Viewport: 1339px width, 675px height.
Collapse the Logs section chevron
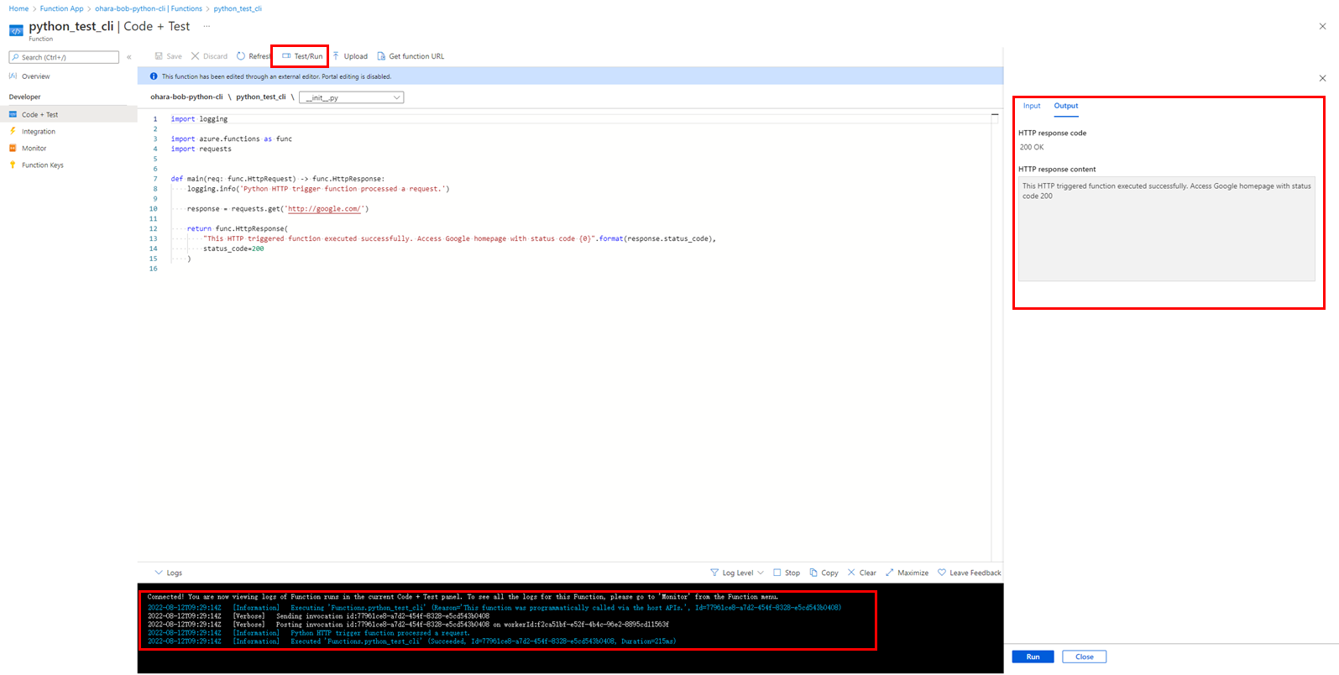click(x=159, y=573)
